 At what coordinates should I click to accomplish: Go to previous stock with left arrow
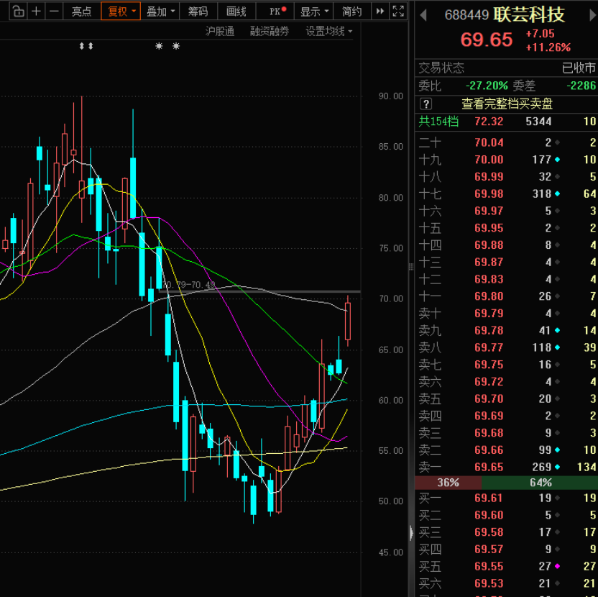(x=423, y=15)
